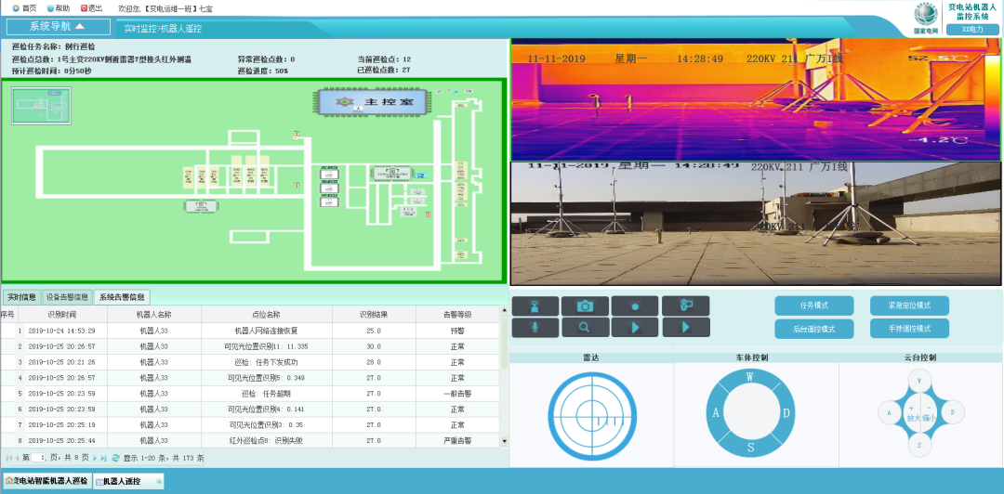The width and height of the screenshot is (1004, 494).
Task: Switch to the 系统告警信息 tab
Action: [122, 297]
